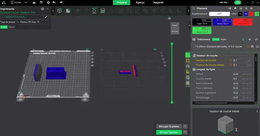Click the Envoyer imprimer button

(x=169, y=132)
